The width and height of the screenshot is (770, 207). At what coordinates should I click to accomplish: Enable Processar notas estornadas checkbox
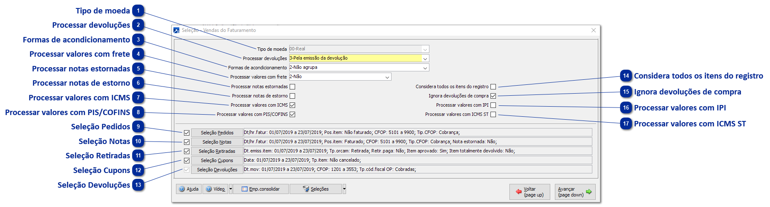(x=293, y=86)
